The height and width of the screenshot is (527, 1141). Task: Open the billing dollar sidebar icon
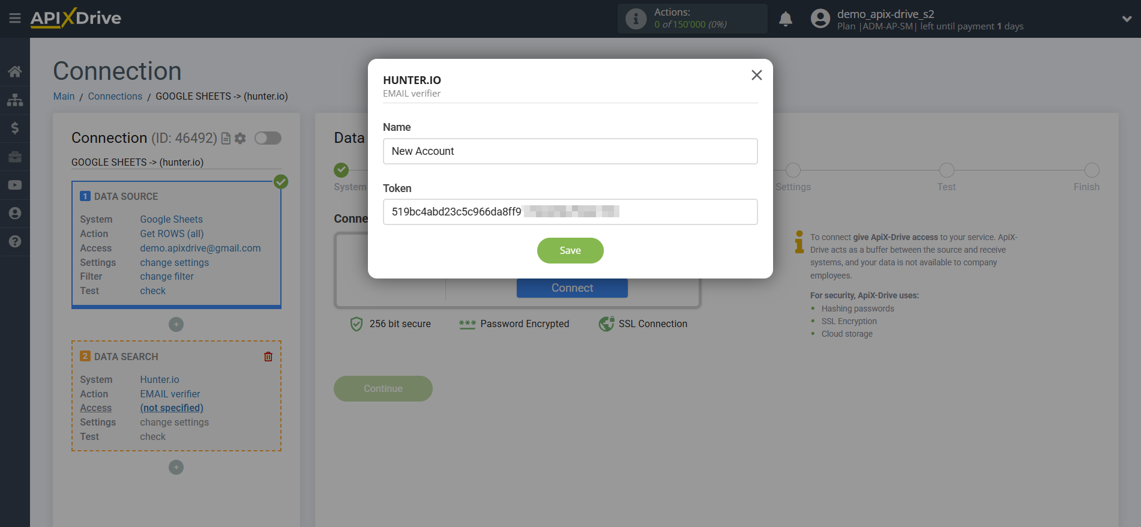coord(15,128)
